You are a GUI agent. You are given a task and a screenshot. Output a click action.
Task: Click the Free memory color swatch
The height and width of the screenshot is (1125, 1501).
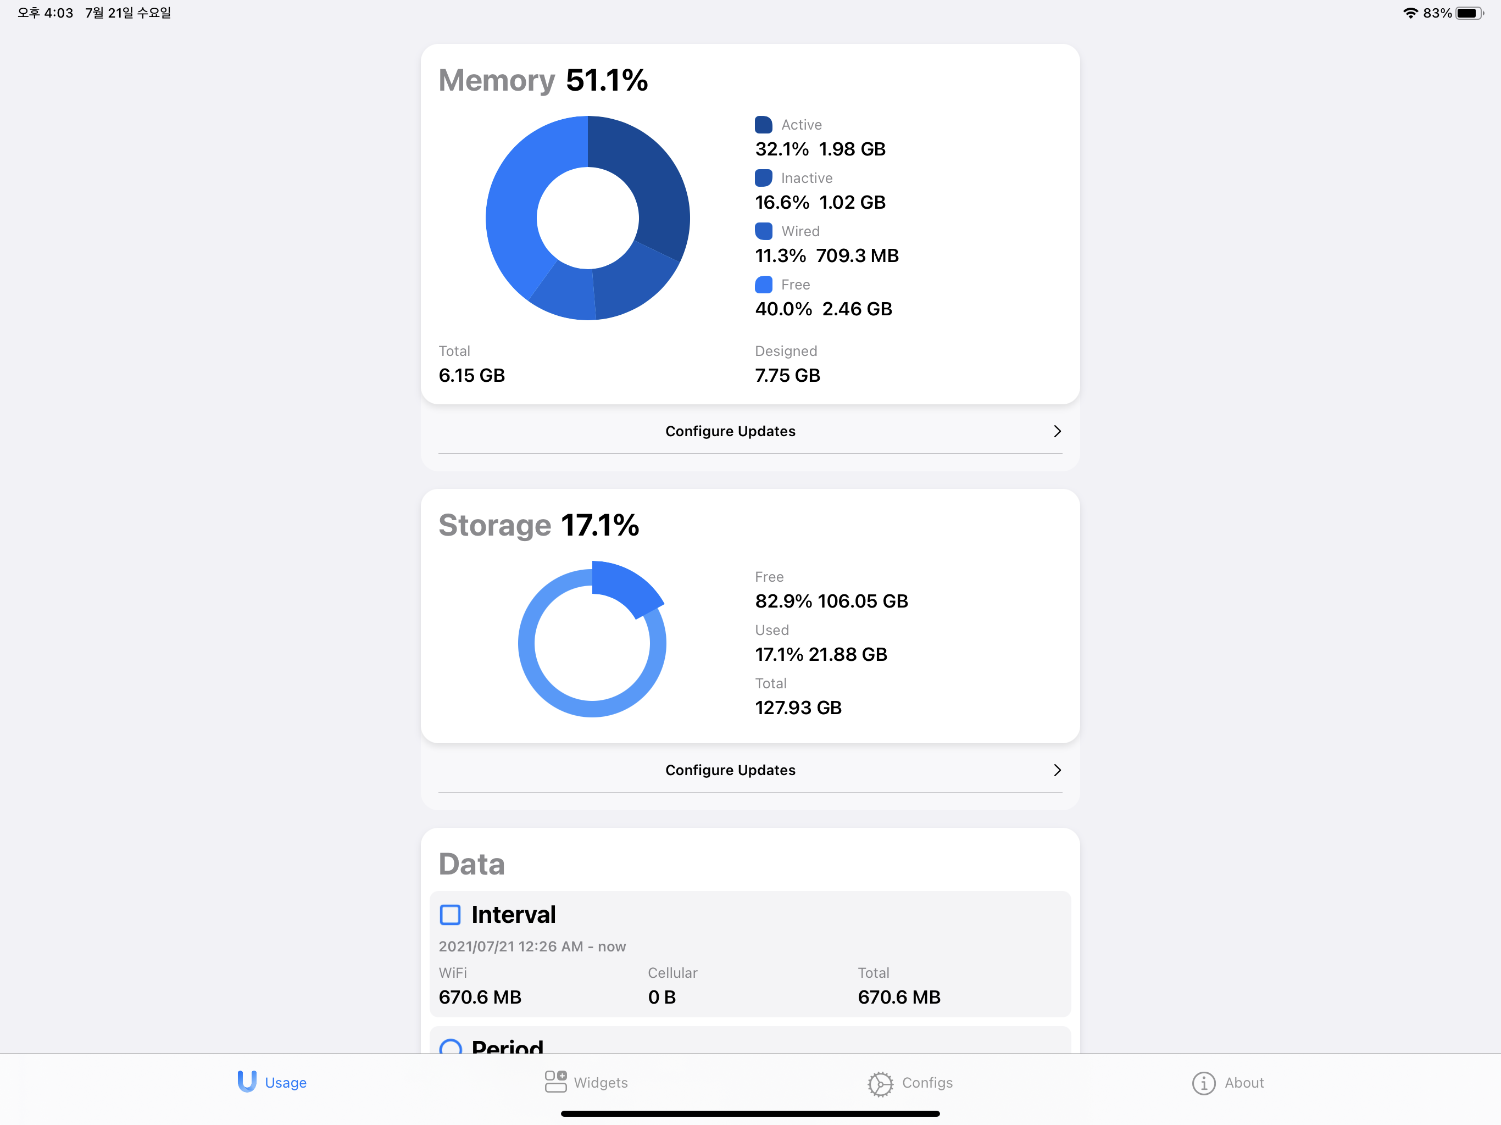(x=763, y=285)
